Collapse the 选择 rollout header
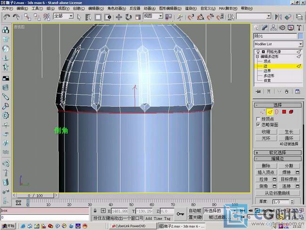The height and width of the screenshot is (230, 306). coord(277,105)
